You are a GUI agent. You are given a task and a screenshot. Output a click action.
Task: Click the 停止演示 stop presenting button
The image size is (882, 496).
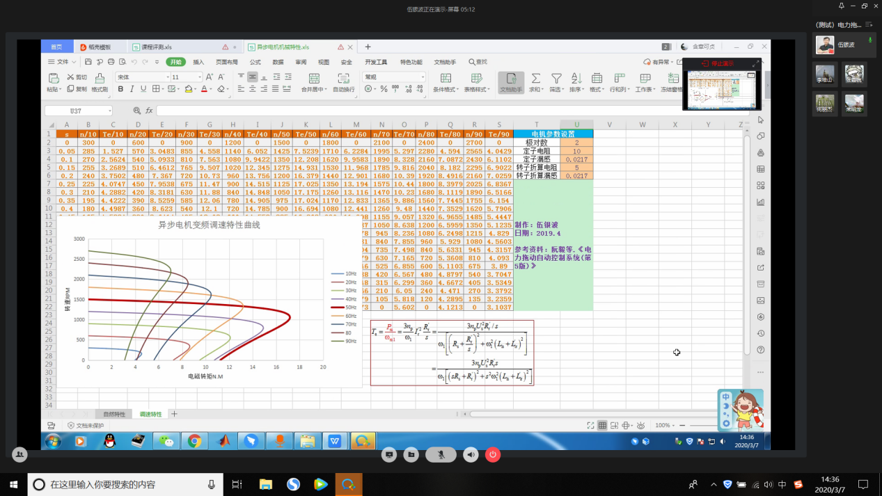click(x=719, y=64)
